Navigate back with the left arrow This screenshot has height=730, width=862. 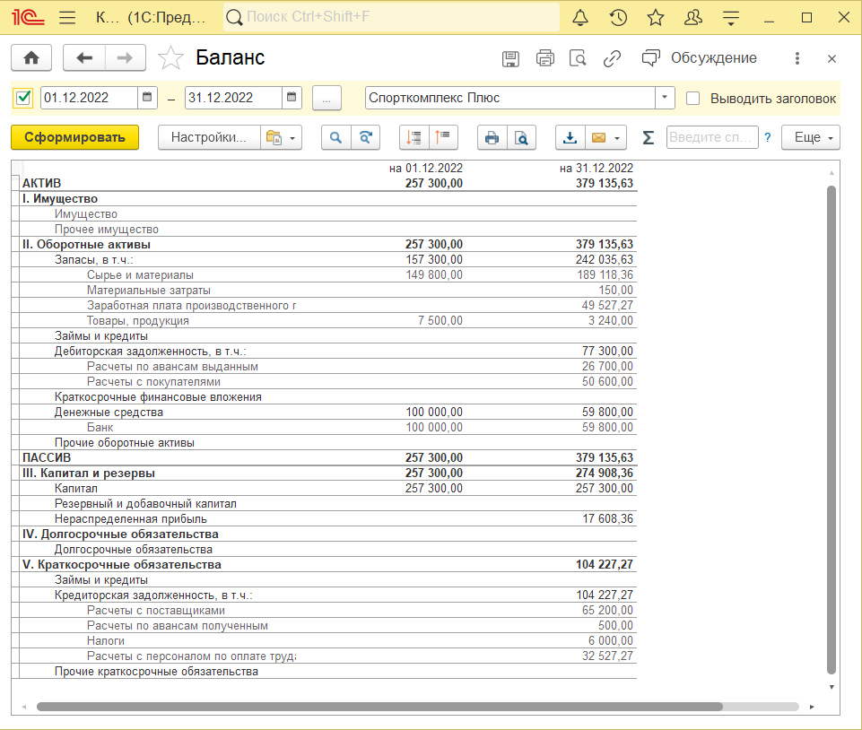coord(84,57)
